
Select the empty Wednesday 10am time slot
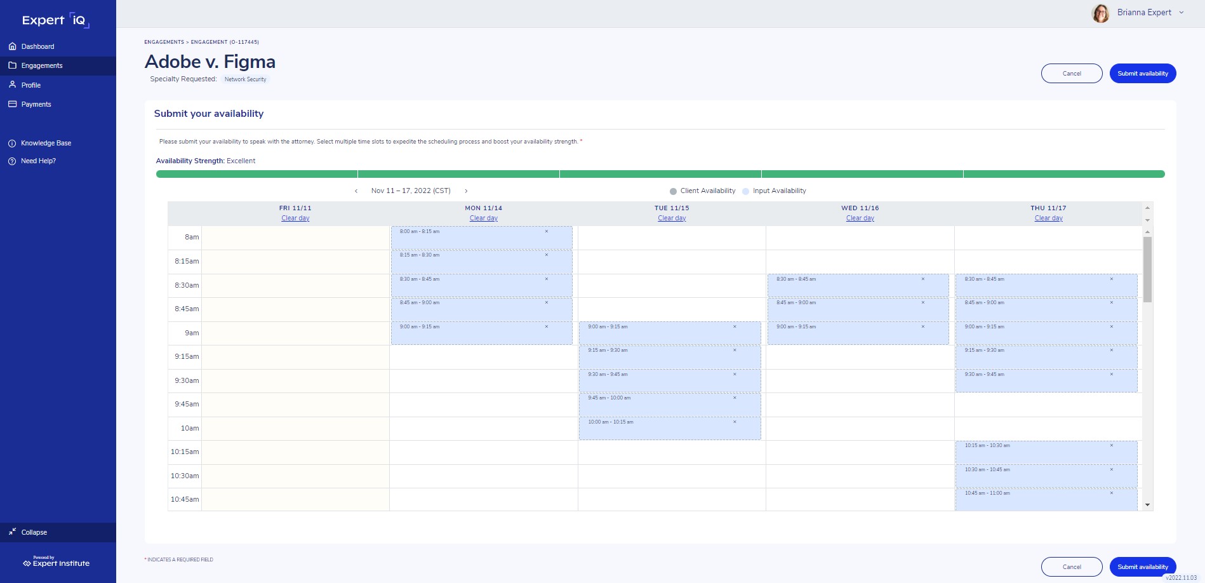860,429
